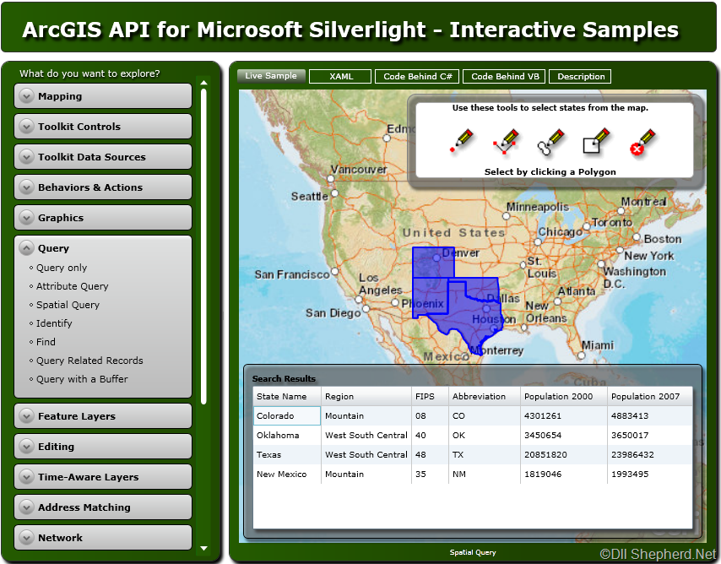Click the clear selection red X tool
The width and height of the screenshot is (721, 564).
click(642, 142)
